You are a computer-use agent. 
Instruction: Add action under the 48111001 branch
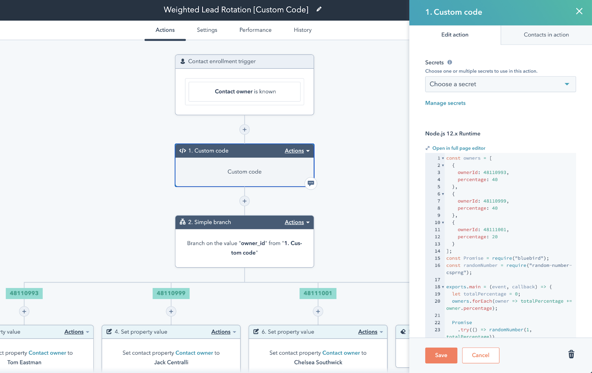[318, 311]
